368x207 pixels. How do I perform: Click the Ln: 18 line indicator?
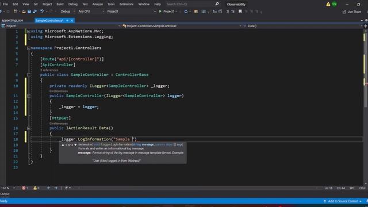[328, 188]
